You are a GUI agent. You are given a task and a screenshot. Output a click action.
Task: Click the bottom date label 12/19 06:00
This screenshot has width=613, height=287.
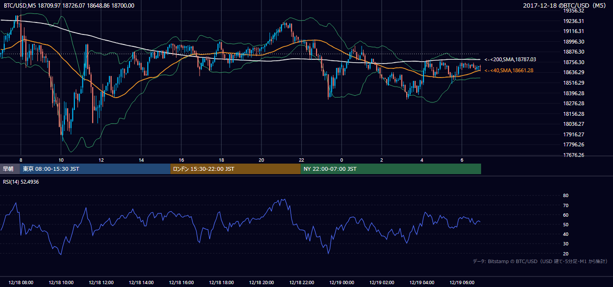462,282
